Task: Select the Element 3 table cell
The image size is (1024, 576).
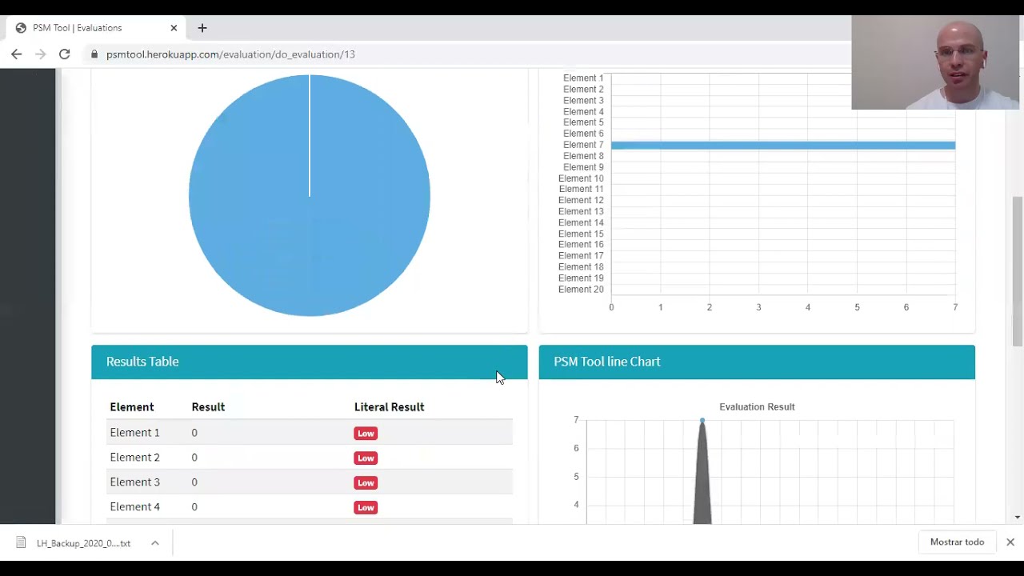Action: (x=134, y=482)
